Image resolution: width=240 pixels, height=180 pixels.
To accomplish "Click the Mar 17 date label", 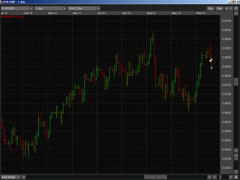I will point(77,13).
